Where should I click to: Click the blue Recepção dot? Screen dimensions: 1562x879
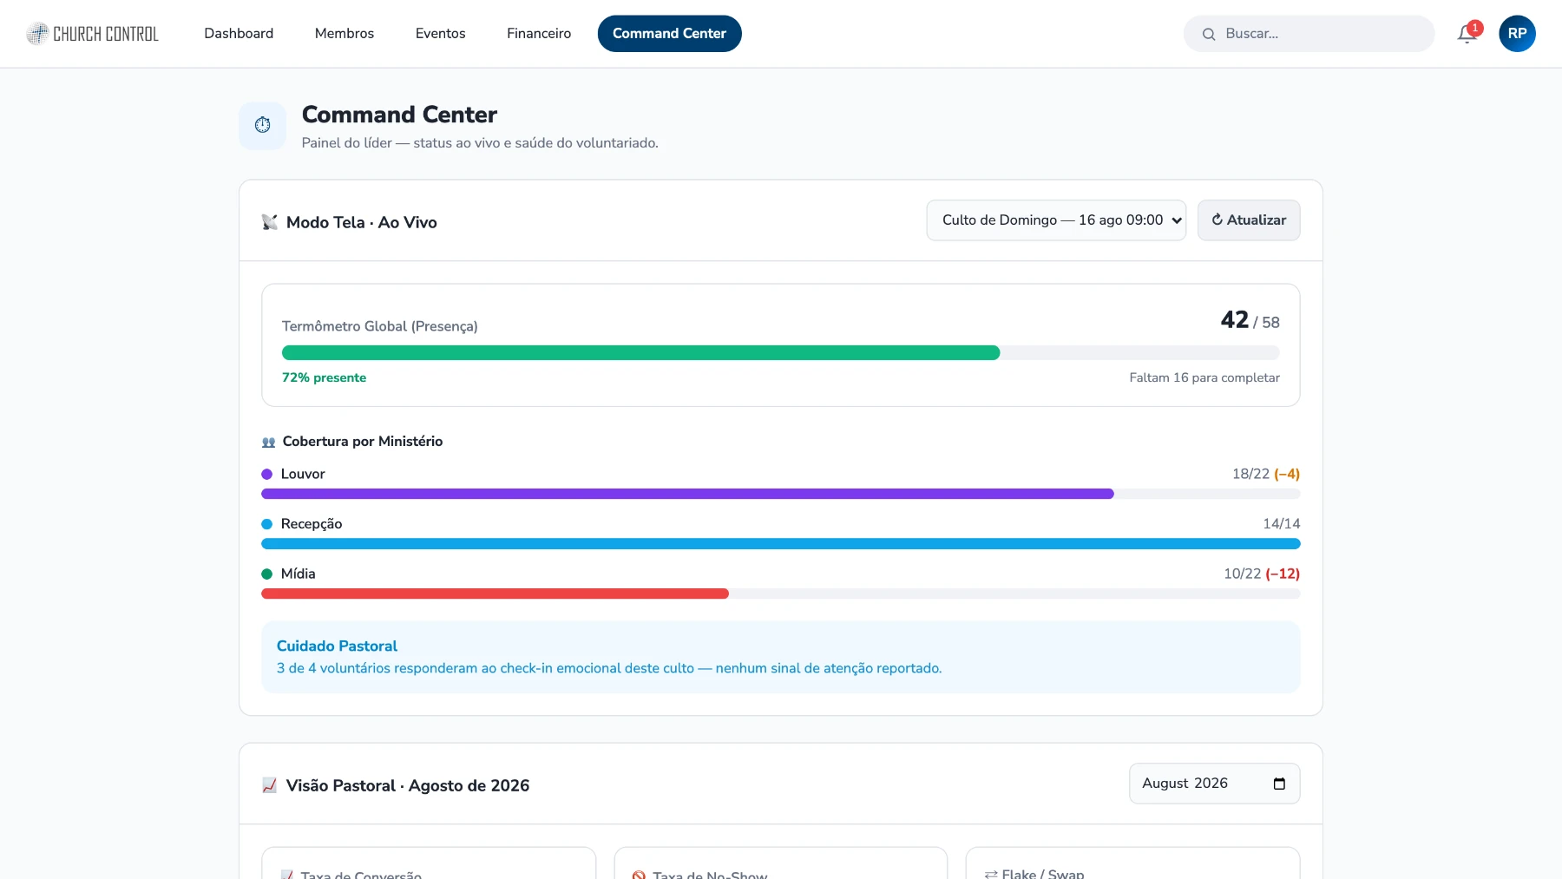coord(267,524)
